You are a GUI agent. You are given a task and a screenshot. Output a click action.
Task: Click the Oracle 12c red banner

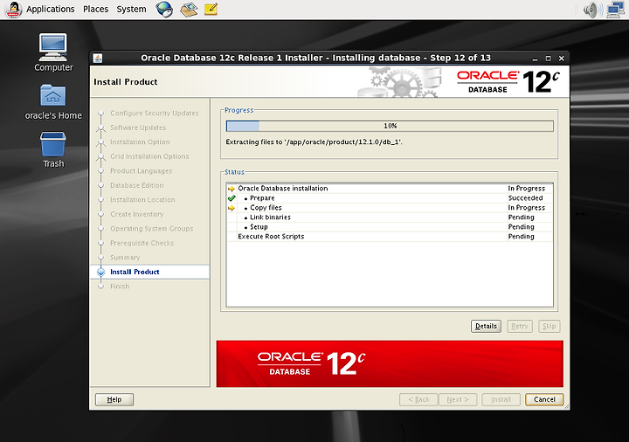(390, 363)
